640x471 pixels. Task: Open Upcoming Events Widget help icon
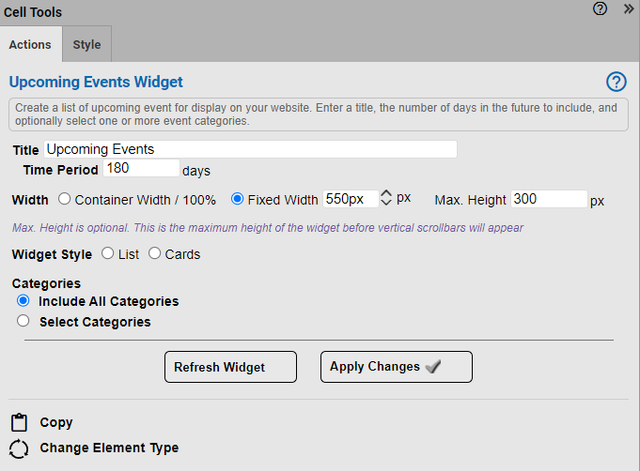pyautogui.click(x=616, y=82)
